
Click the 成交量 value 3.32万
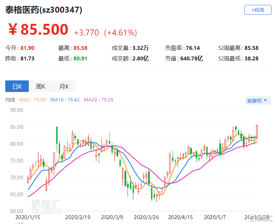tap(140, 48)
